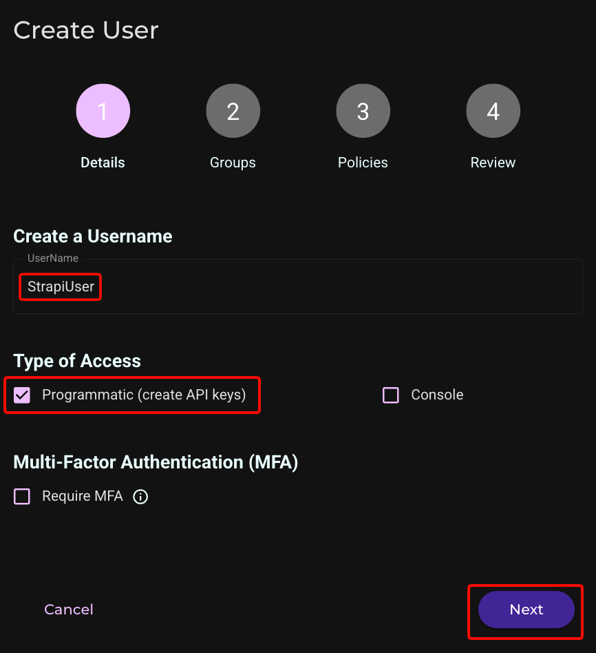Go to the step 3 circle
Viewport: 596px width, 653px height.
click(x=363, y=111)
